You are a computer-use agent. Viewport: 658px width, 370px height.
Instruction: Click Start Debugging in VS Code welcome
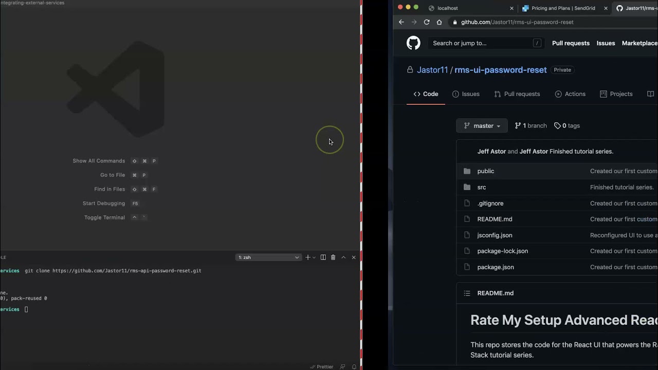point(104,203)
